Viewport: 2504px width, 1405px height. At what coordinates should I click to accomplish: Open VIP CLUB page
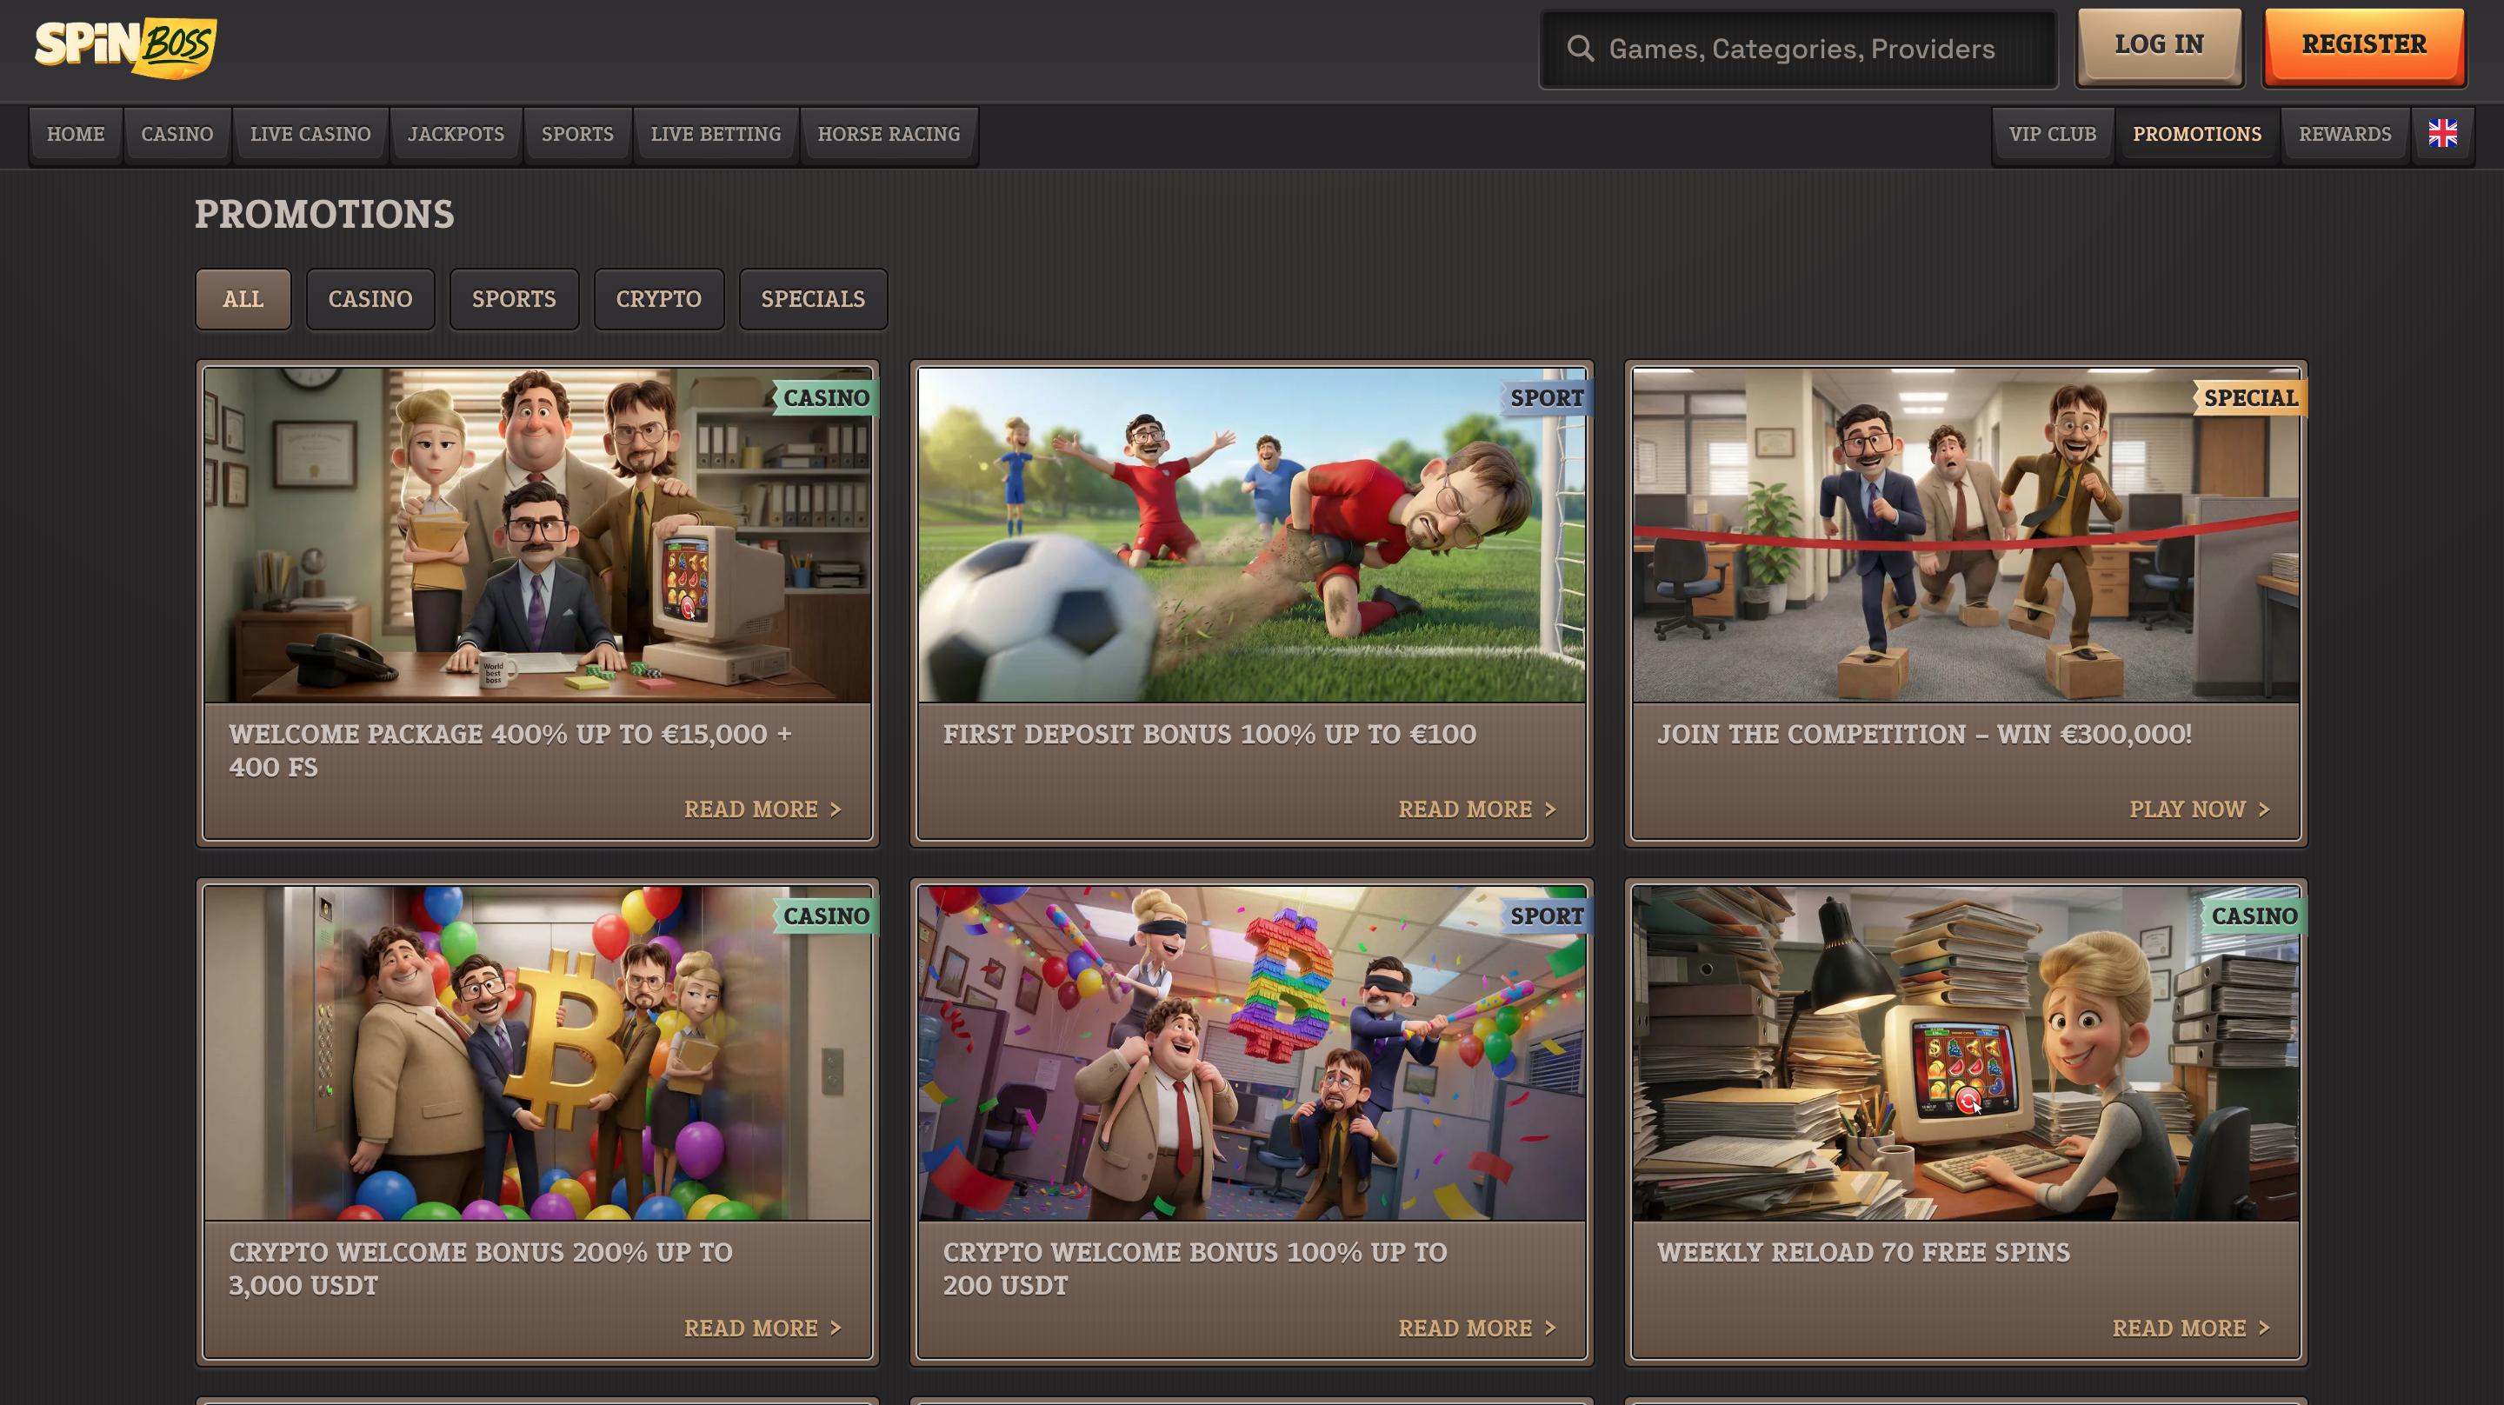[2052, 134]
